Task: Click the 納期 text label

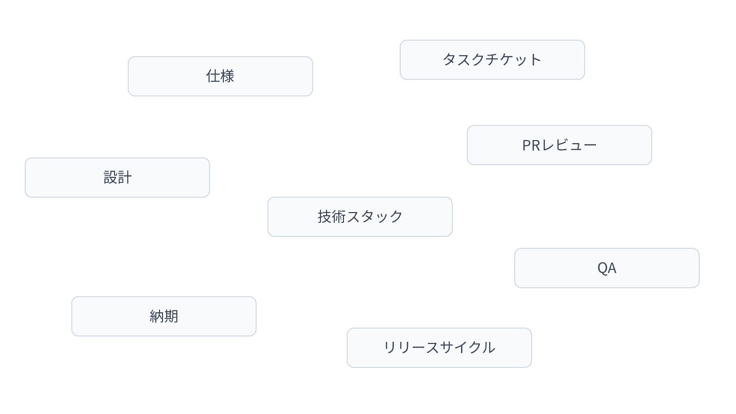Action: click(164, 316)
